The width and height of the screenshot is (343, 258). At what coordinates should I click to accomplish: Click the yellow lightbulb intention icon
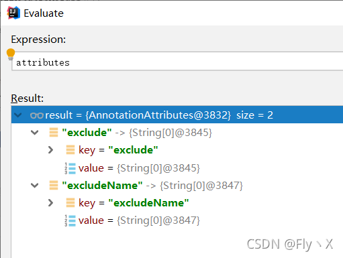tap(11, 54)
